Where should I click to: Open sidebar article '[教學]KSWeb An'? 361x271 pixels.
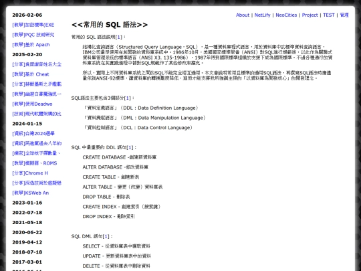click(x=30, y=193)
